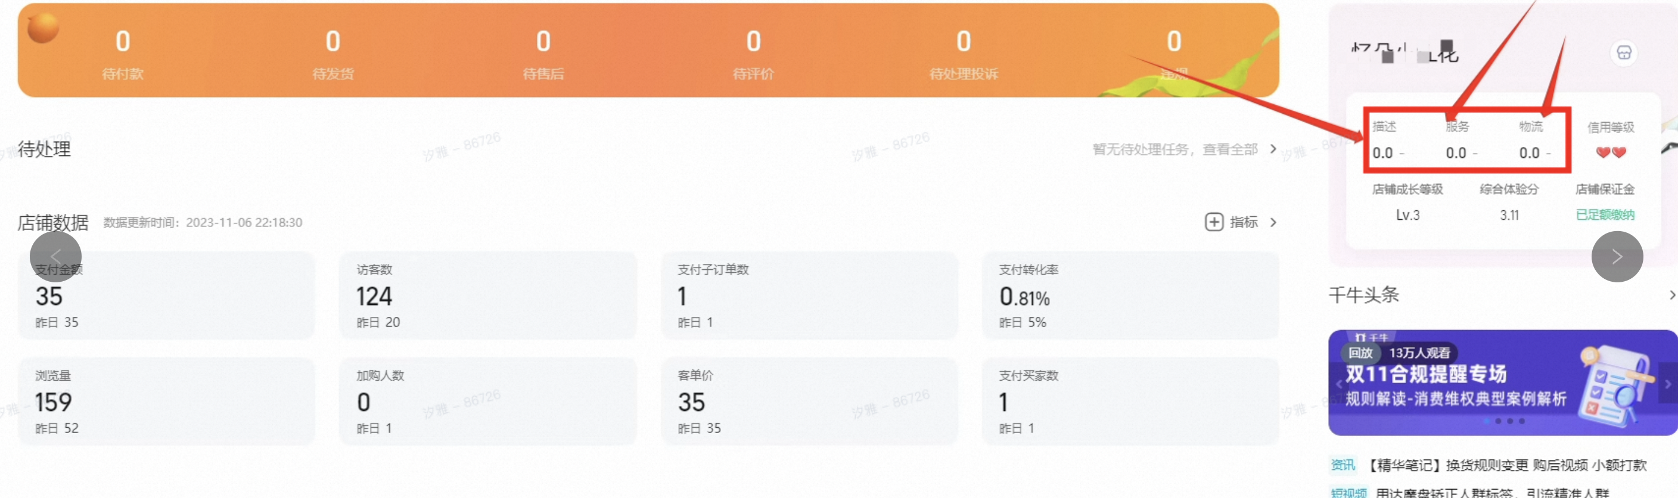Viewport: 1678px width, 498px height.
Task: Open the 支付转化率 data card
Action: (x=1130, y=295)
